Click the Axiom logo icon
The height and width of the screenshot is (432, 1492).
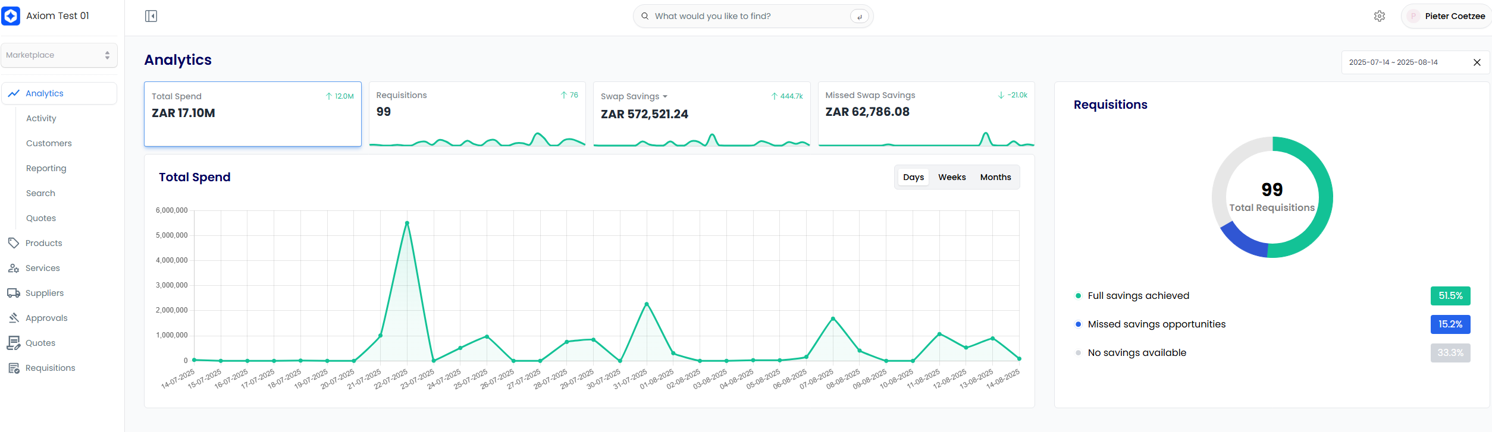point(11,16)
